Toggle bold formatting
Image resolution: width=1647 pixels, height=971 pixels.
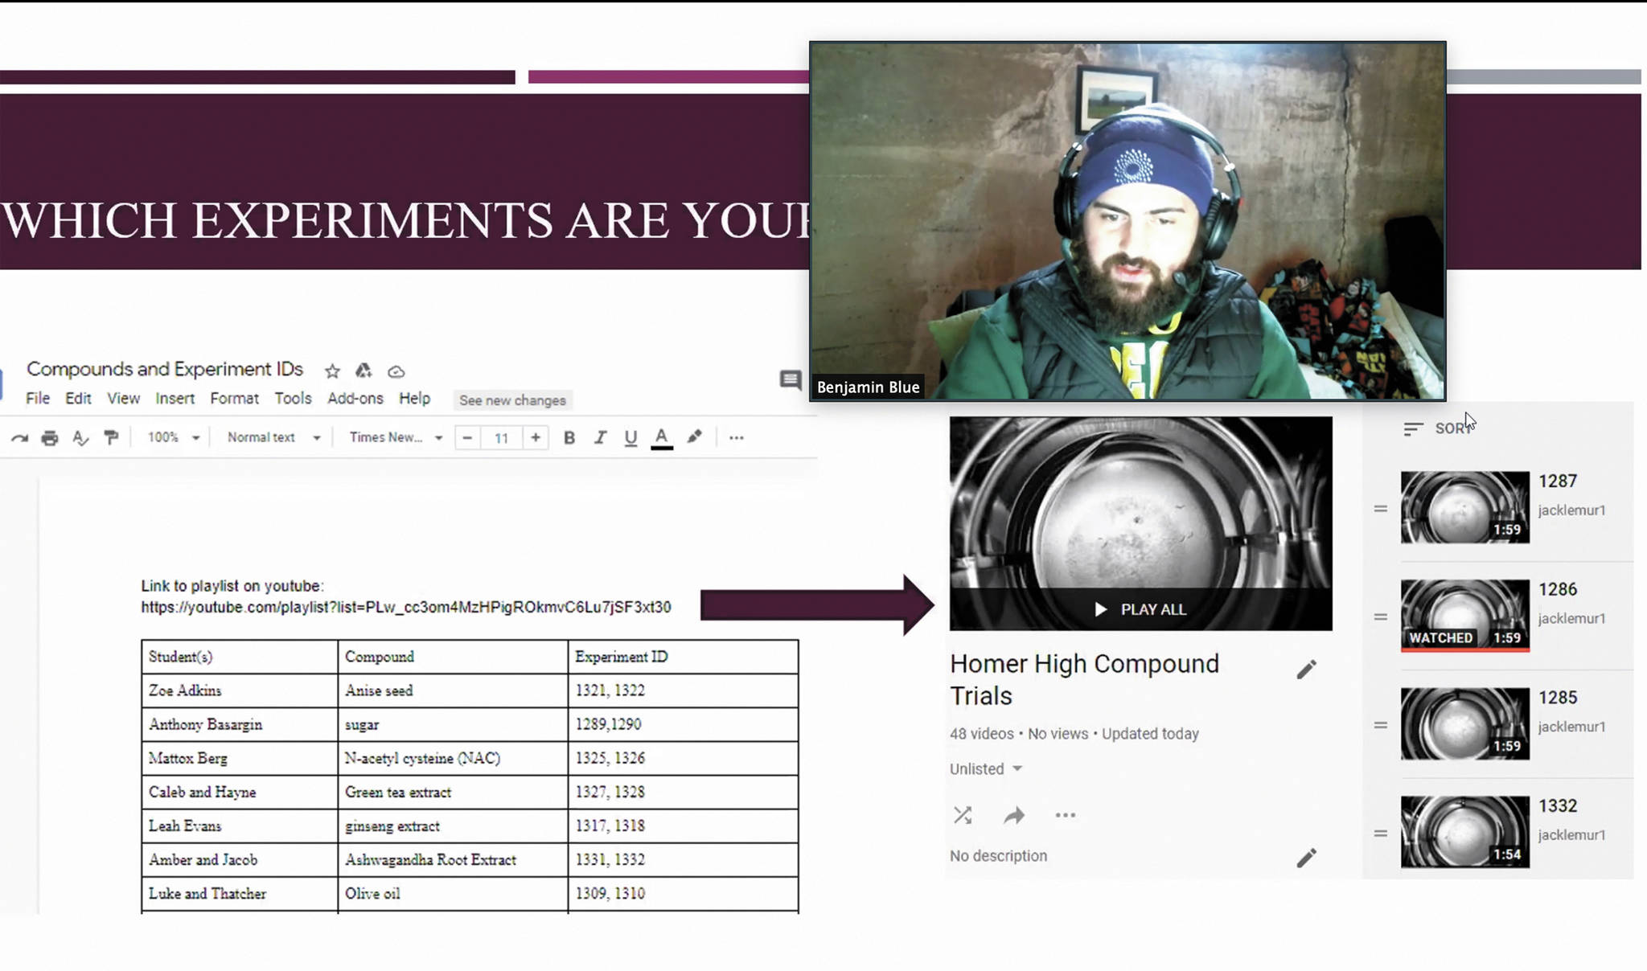[569, 438]
